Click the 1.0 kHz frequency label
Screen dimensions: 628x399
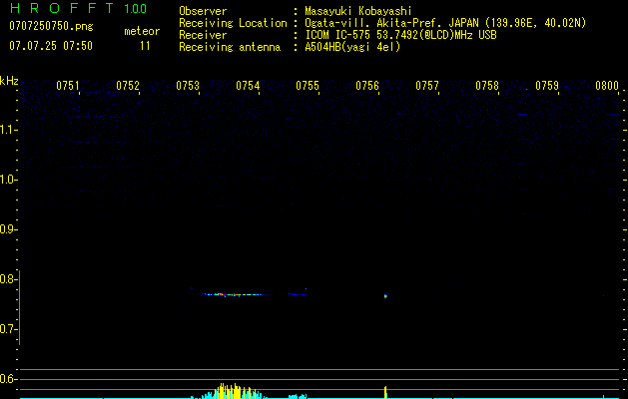[8, 180]
